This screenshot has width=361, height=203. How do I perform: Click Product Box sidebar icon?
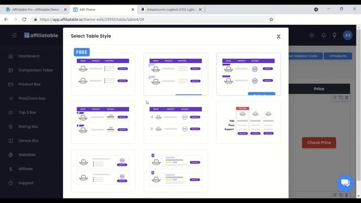click(x=11, y=84)
